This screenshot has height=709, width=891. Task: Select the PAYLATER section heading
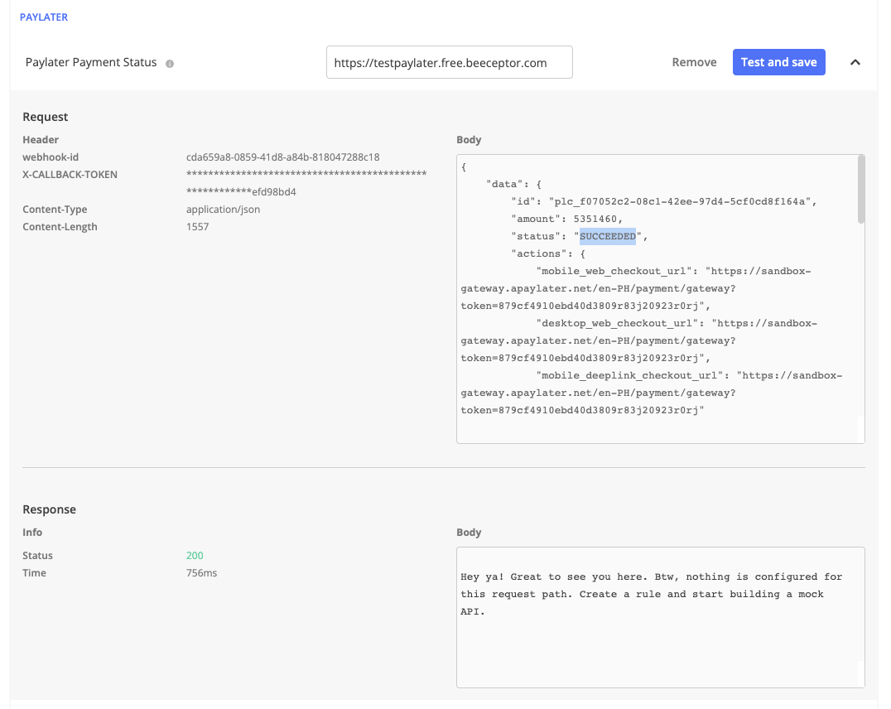click(x=44, y=17)
